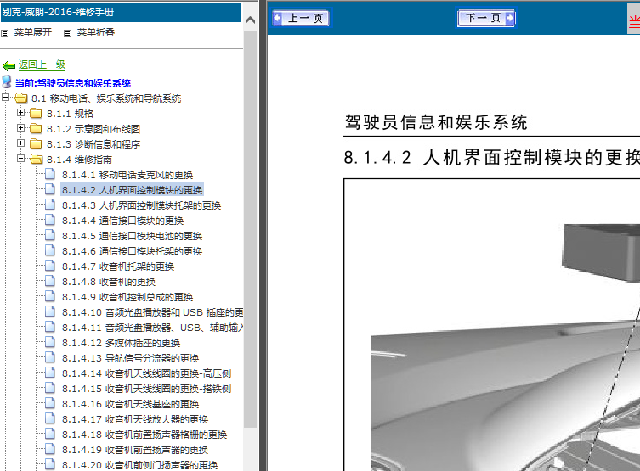
Task: Open 8.1.4.15 收音机天线线圈的更换-搭铁侧
Action: pos(146,389)
